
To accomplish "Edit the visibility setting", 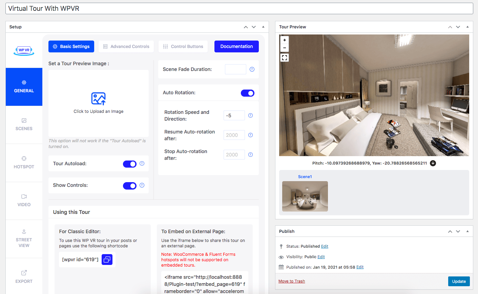I will (x=321, y=257).
